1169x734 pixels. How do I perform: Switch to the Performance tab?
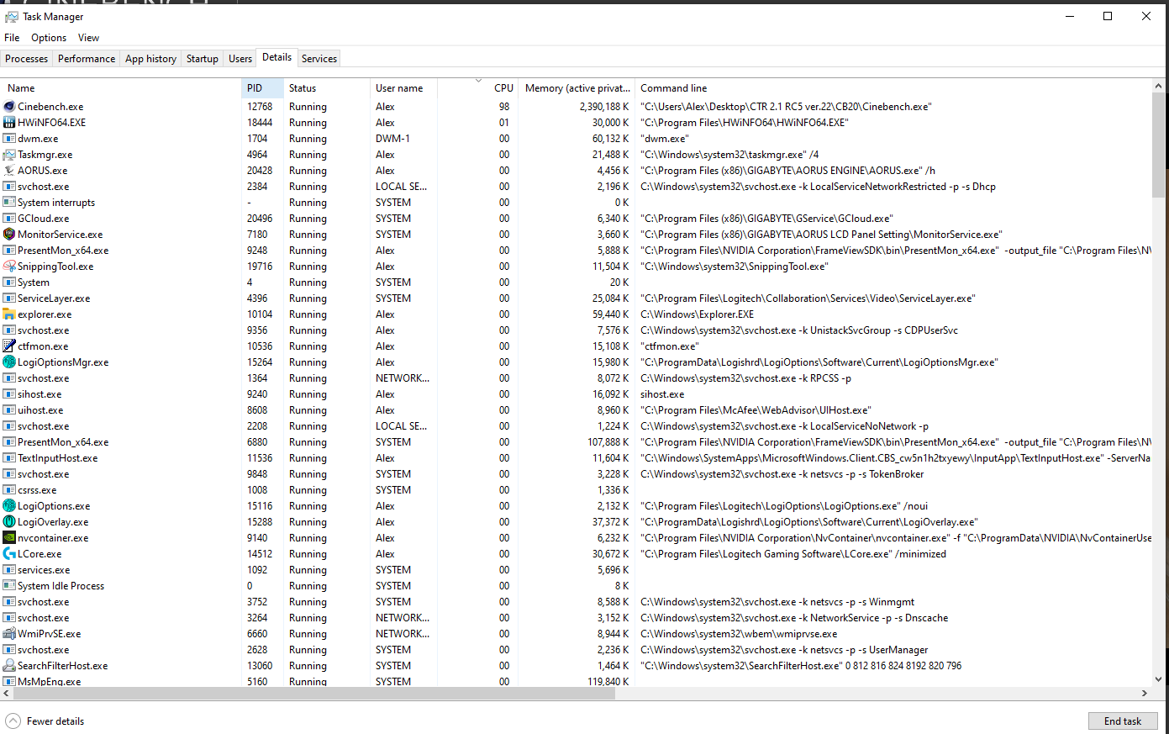87,59
